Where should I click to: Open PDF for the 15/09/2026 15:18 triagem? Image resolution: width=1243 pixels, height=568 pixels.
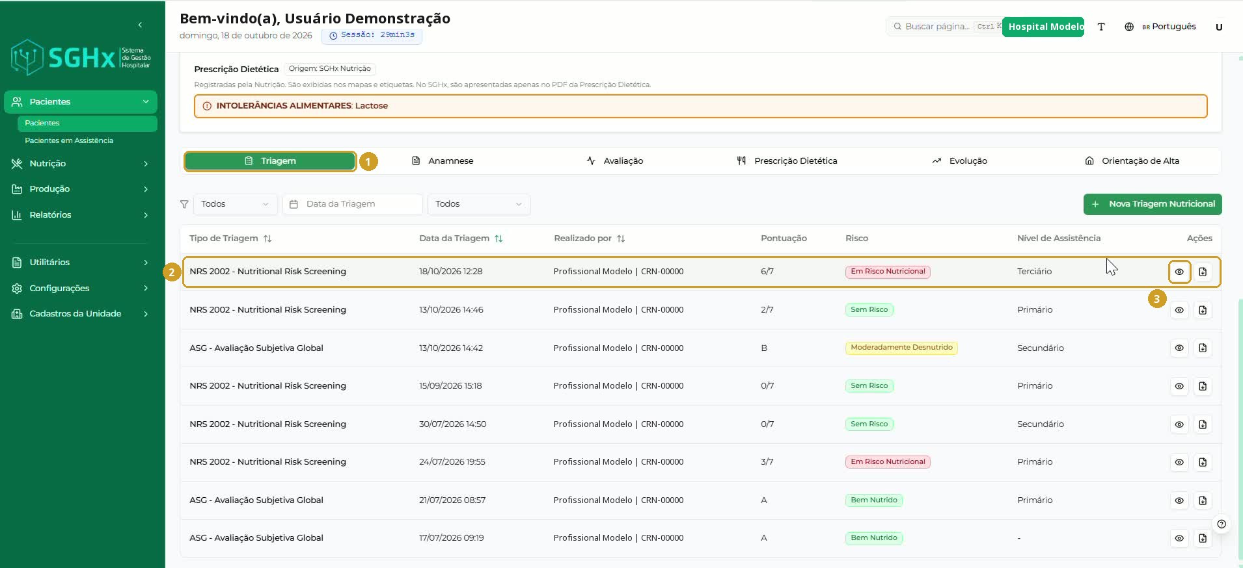(x=1203, y=386)
